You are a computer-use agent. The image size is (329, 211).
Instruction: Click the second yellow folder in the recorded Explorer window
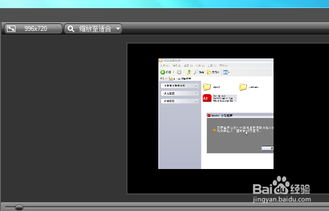[243, 87]
